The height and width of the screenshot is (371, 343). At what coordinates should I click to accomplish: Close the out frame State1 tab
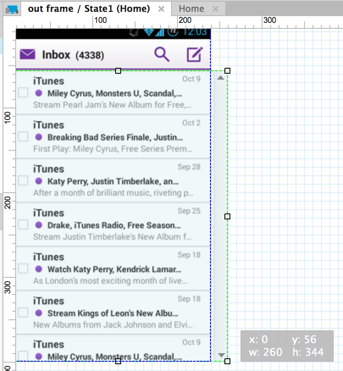161,9
